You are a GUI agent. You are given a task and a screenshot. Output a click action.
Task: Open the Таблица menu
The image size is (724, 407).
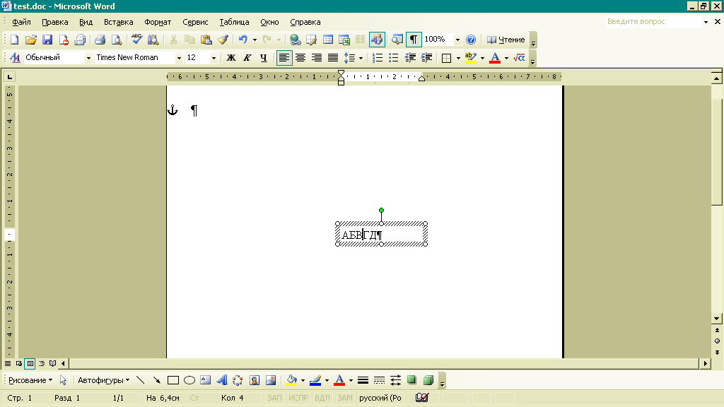click(234, 22)
